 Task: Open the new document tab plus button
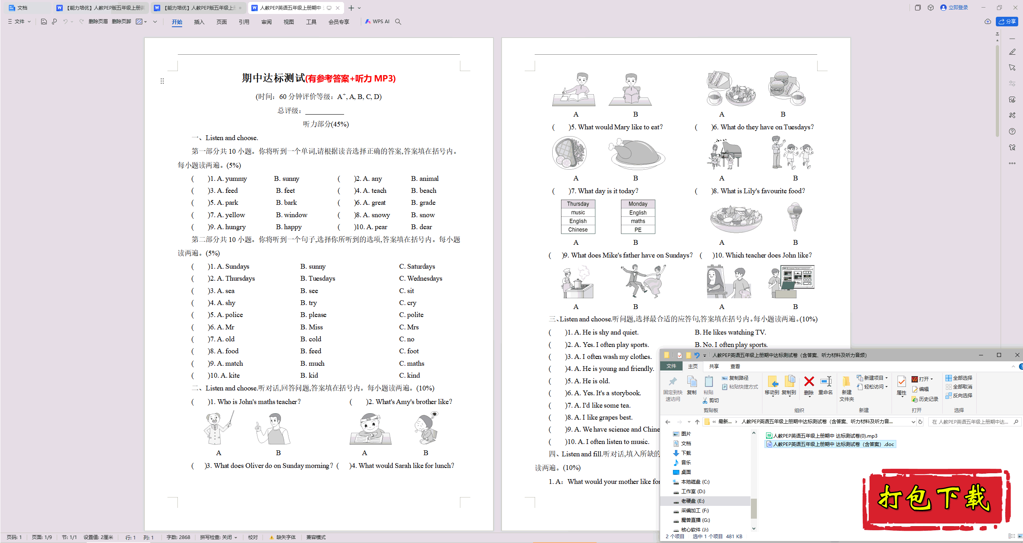(351, 8)
